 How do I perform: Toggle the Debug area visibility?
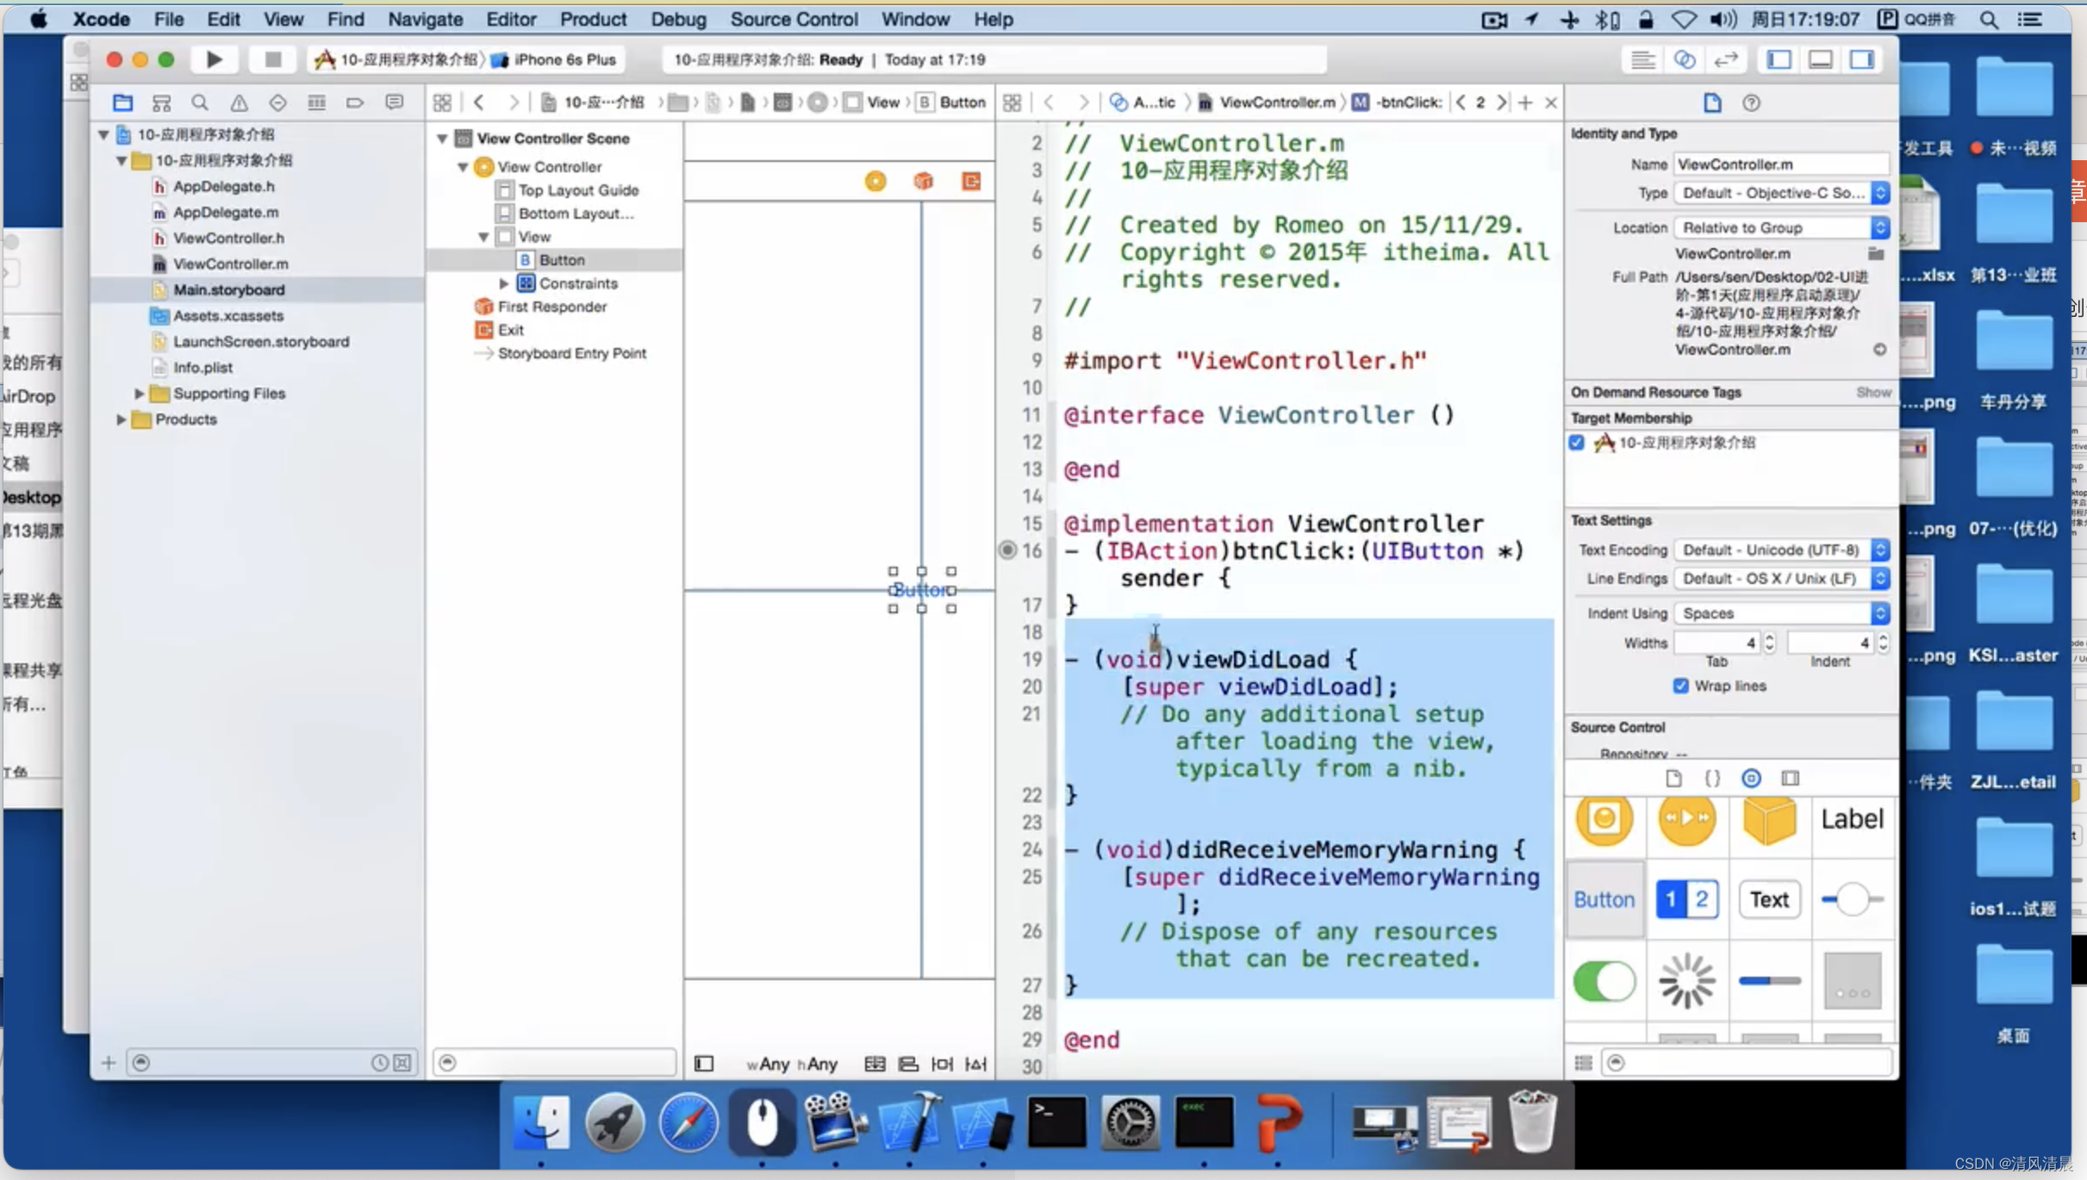pyautogui.click(x=1821, y=59)
